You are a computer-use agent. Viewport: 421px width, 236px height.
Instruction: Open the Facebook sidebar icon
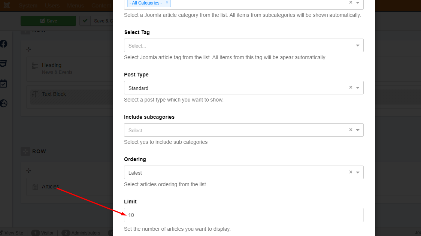pyautogui.click(x=4, y=44)
